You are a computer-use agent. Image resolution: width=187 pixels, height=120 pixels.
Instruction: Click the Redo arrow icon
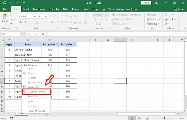pyautogui.click(x=17, y=3)
